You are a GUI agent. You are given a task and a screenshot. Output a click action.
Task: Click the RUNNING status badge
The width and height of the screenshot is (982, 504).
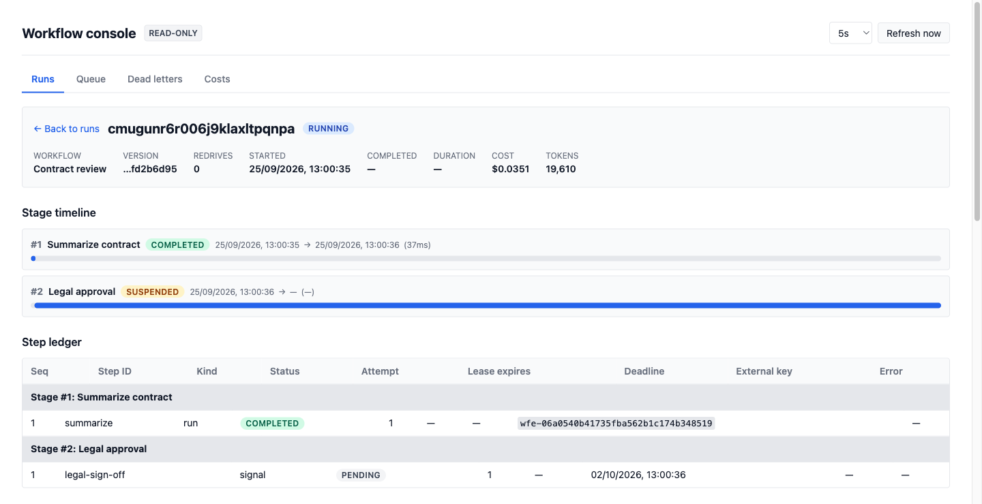click(328, 129)
